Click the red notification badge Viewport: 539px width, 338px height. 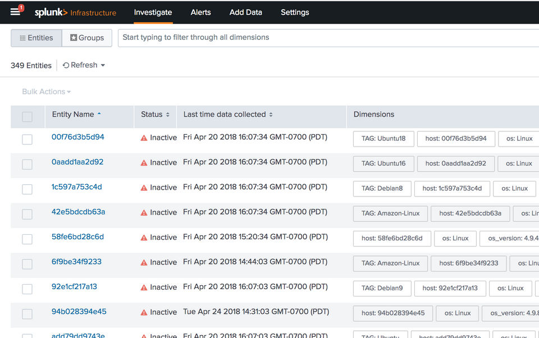point(21,7)
